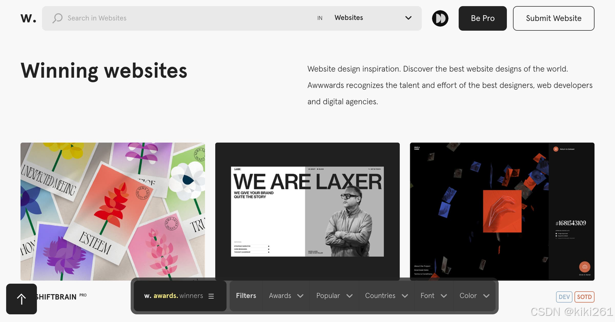The height and width of the screenshot is (322, 615).
Task: Click the SOTD badge
Action: click(x=584, y=297)
